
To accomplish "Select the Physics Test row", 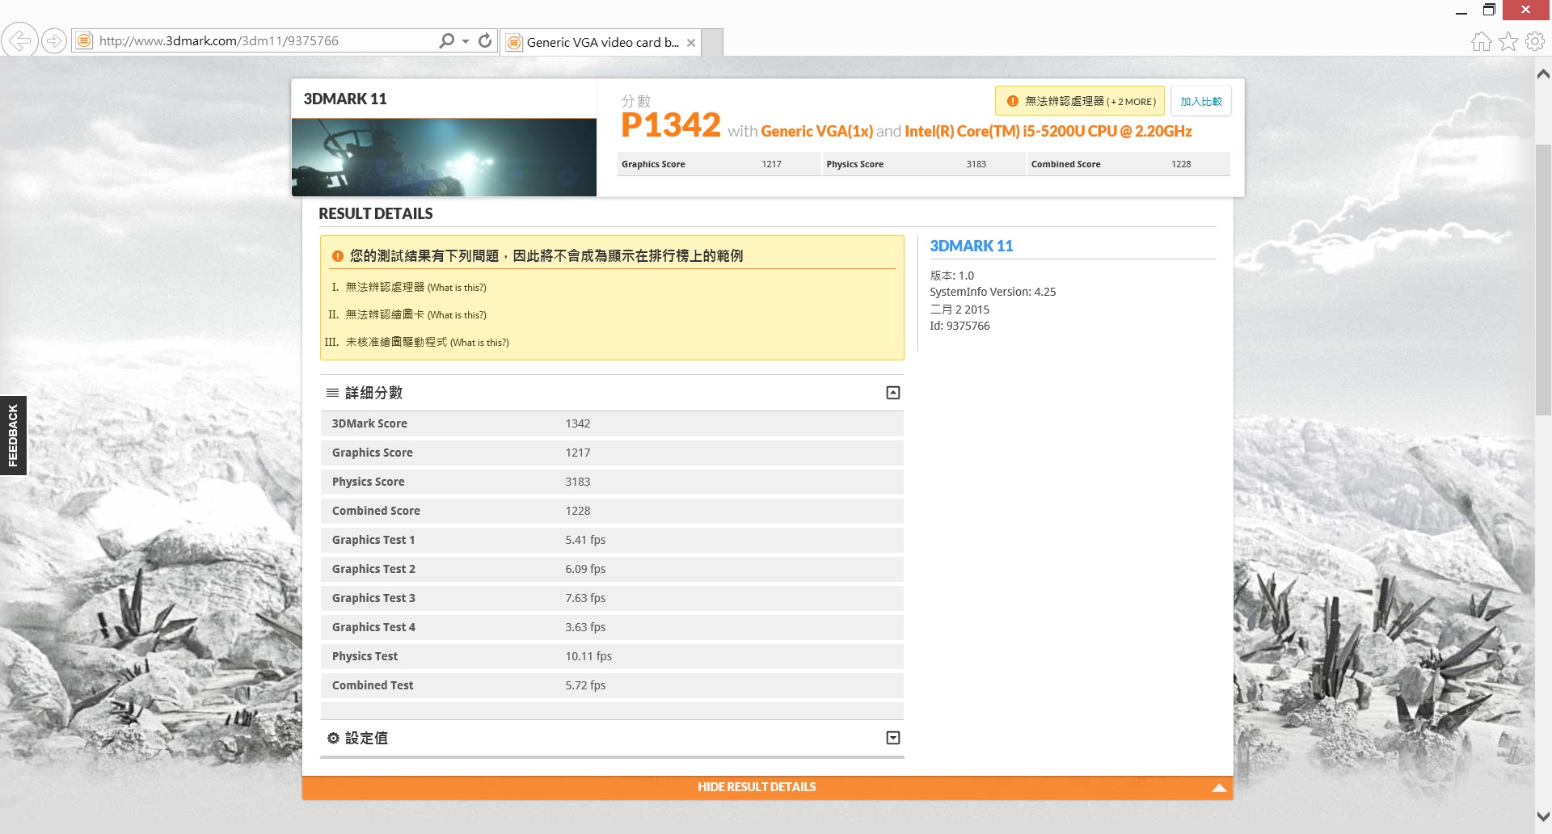I will click(612, 656).
